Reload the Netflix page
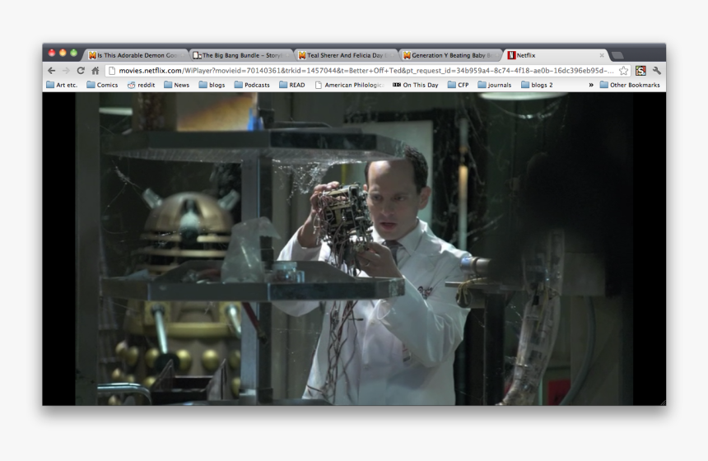This screenshot has height=461, width=708. (81, 71)
